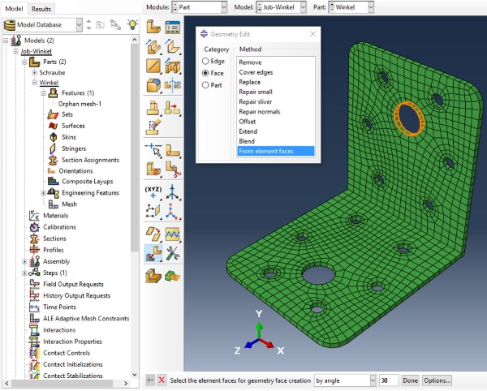Click the Remove Faces icon

tap(153, 234)
